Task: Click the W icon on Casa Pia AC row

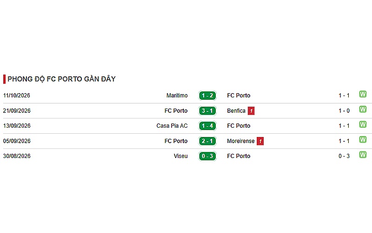Action: pos(363,124)
